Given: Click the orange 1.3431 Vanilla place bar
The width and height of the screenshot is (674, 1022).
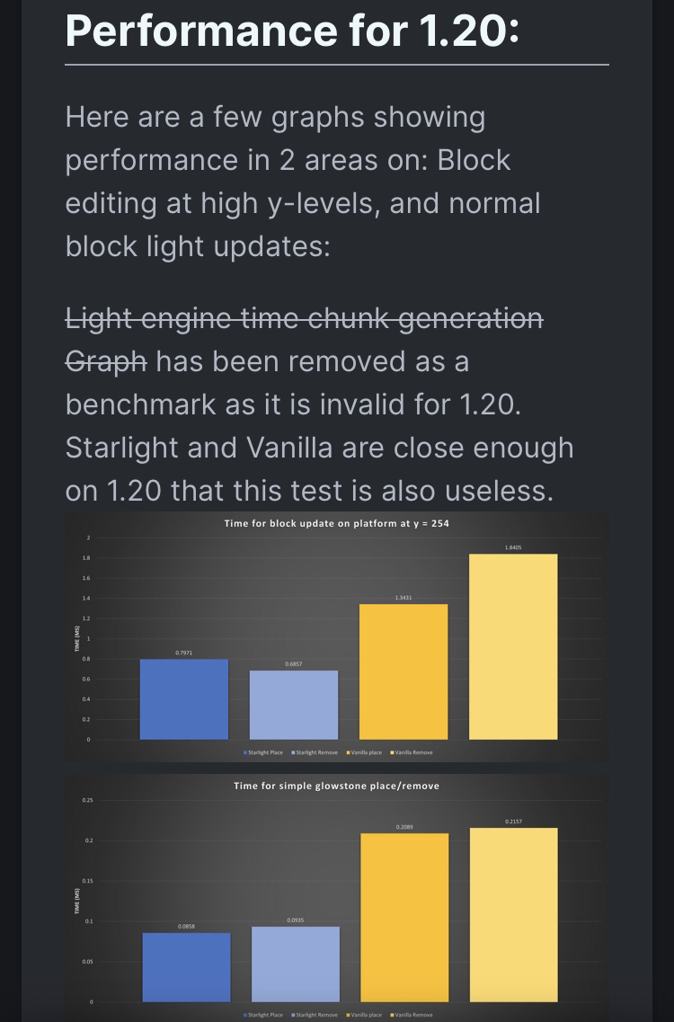Looking at the screenshot, I should coord(404,672).
